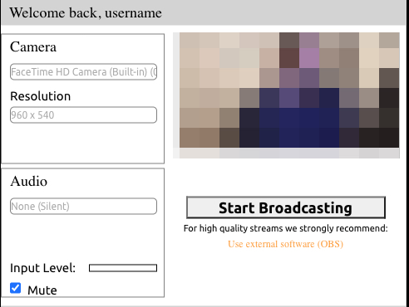
Task: Click the Welcome back, username header
Action: pyautogui.click(x=86, y=12)
